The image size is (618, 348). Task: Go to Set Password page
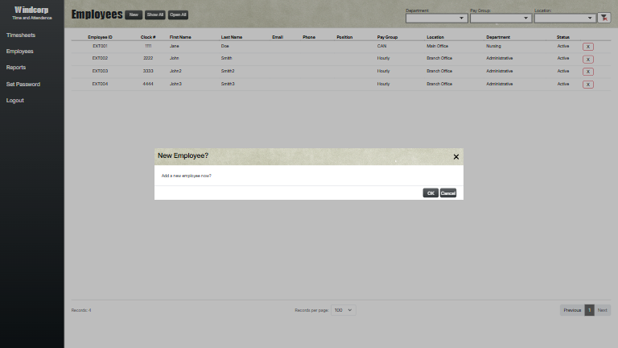[23, 84]
